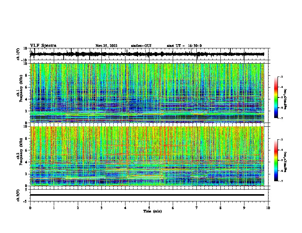
Task: Click the time axis tick label "1"
Action: pos(54,208)
